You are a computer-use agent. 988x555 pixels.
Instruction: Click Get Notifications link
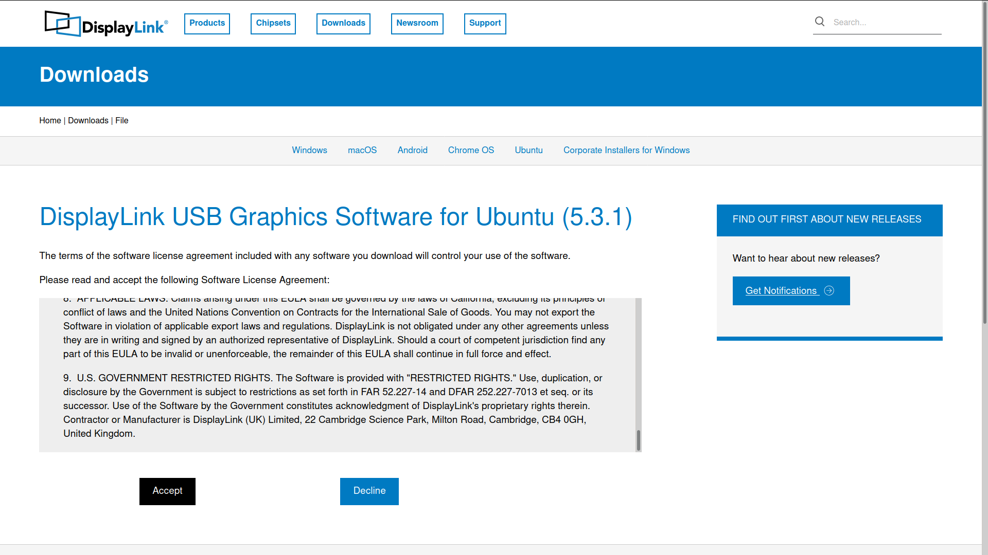[791, 291]
